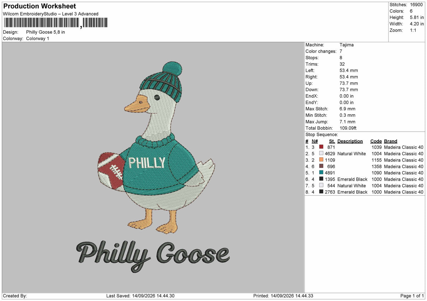Click thread code '1090' in row 5
The height and width of the screenshot is (301, 427).
click(x=376, y=173)
